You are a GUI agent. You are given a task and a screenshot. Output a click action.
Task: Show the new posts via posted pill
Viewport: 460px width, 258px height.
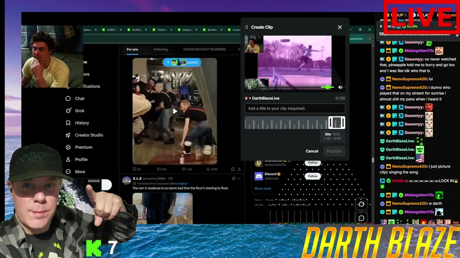click(181, 62)
